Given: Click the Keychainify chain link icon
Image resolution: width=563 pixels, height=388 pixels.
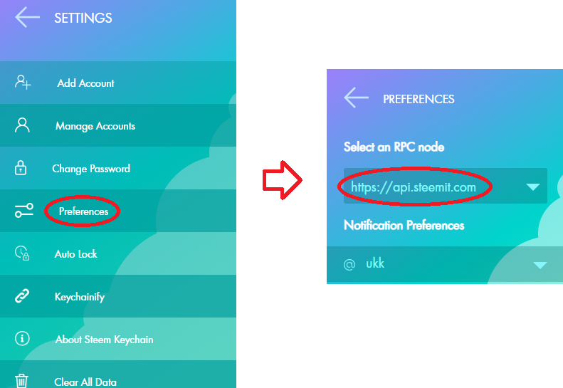Looking at the screenshot, I should click(x=22, y=296).
